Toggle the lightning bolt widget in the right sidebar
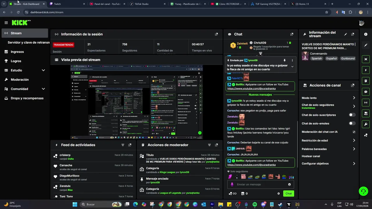The width and height of the screenshot is (372, 209). pos(366,70)
